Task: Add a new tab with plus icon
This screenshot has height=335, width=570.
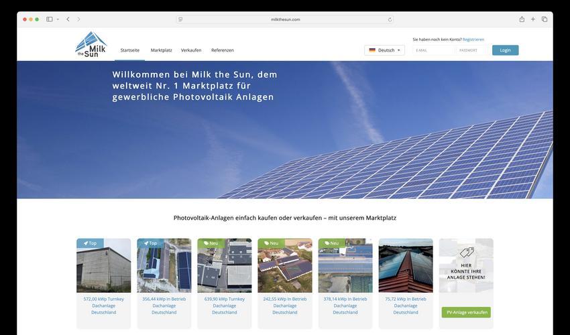Action: (x=533, y=19)
